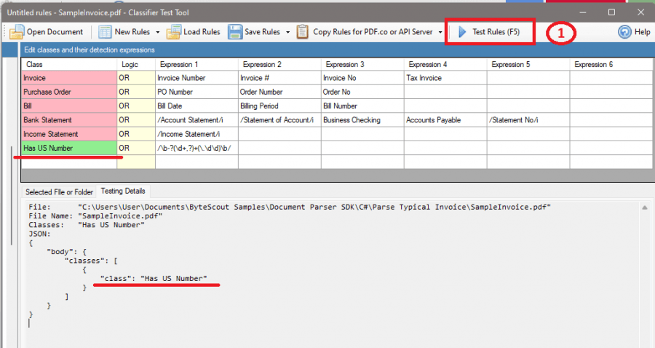The width and height of the screenshot is (655, 348).
Task: Click the Open Document folder icon
Action: (x=17, y=32)
